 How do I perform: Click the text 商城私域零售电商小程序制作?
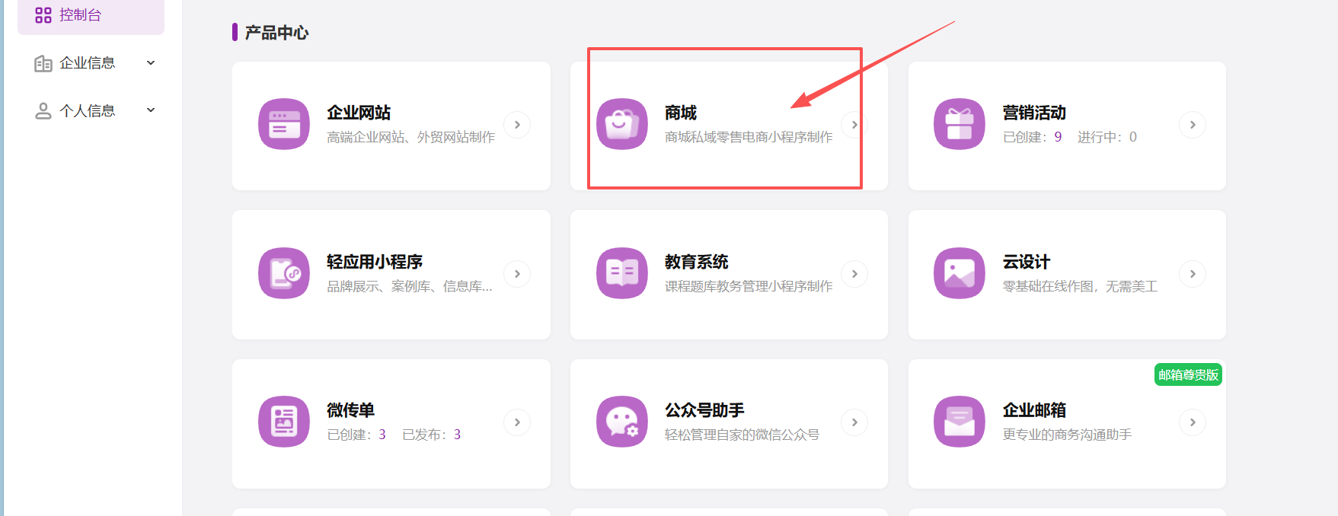pos(749,137)
